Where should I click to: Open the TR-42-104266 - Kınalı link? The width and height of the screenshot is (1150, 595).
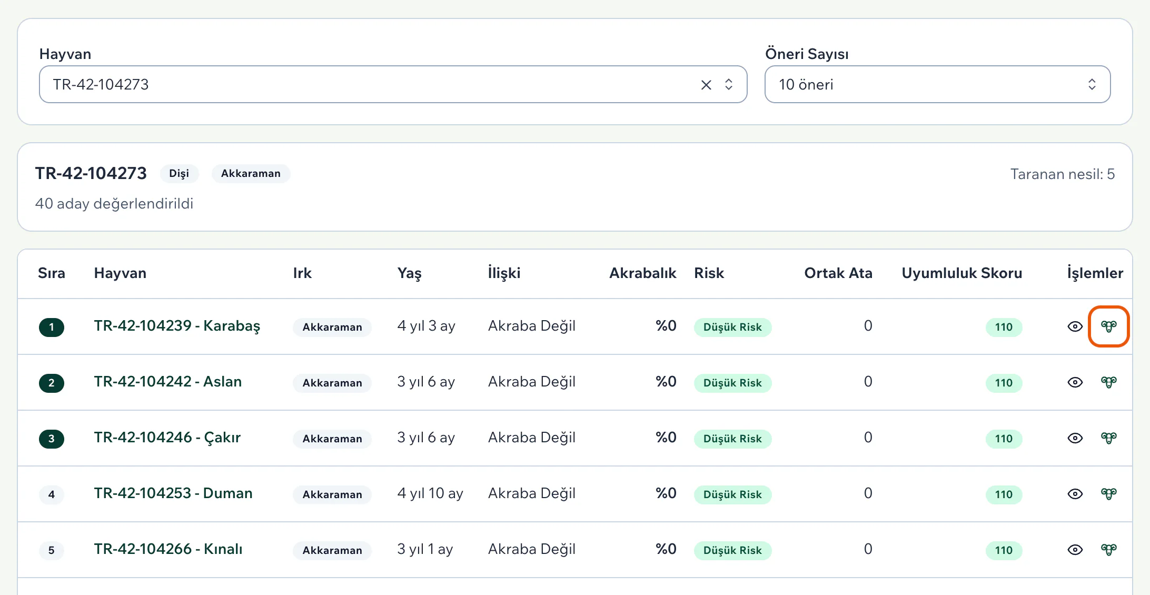point(168,549)
